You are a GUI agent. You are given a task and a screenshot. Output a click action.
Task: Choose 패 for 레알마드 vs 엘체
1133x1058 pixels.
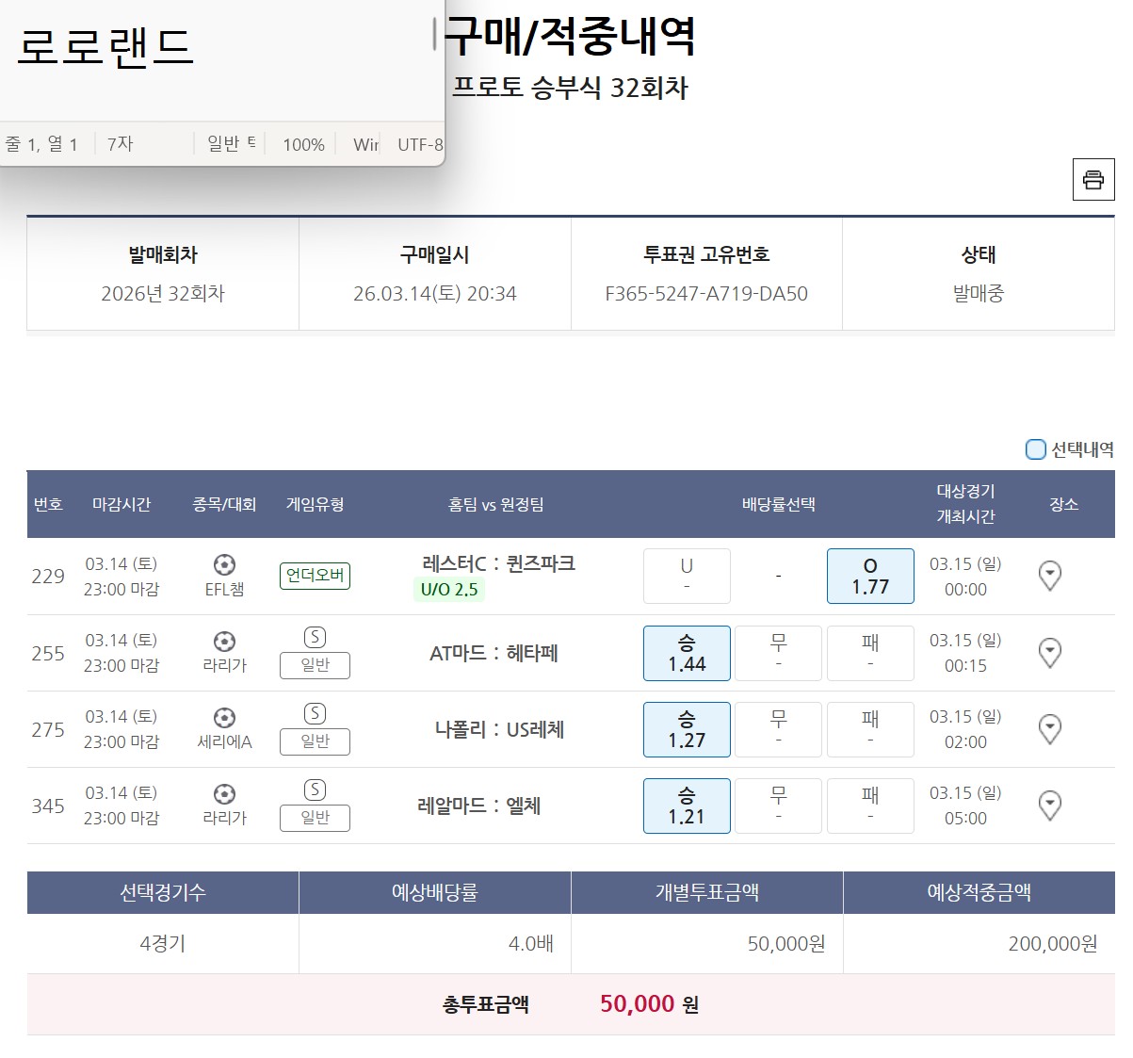click(x=869, y=806)
